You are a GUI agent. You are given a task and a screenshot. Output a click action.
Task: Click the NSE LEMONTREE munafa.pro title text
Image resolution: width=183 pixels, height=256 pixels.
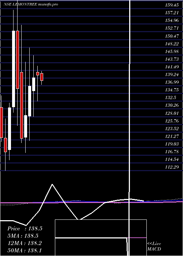coord(31,4)
